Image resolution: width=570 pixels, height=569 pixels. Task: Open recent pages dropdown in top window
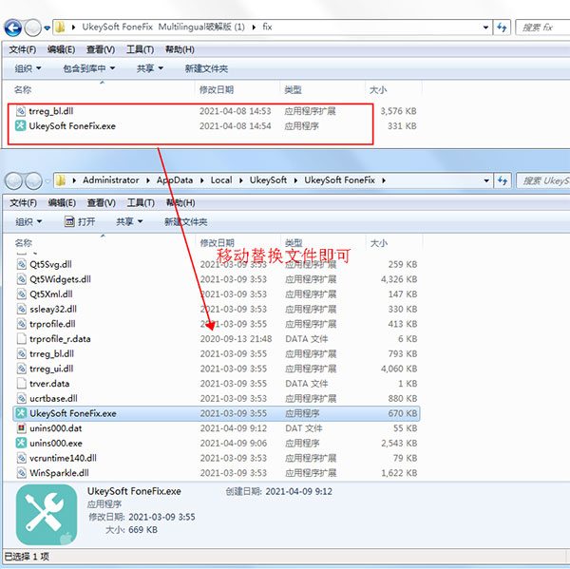point(47,28)
